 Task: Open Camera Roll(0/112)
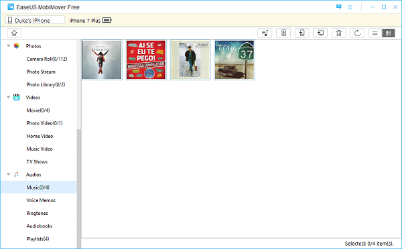[x=47, y=59]
